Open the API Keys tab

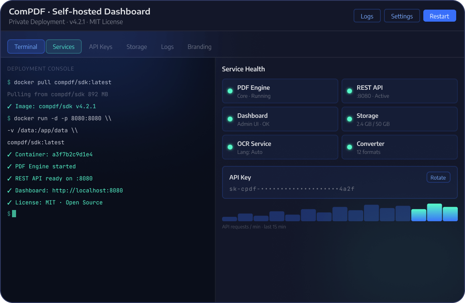point(101,46)
